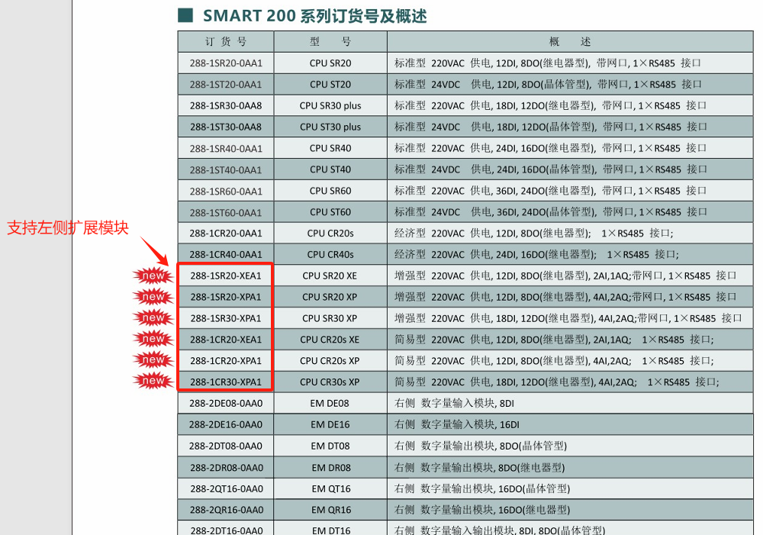
Task: Click the CPU ST30 plus model cell
Action: 330,127
